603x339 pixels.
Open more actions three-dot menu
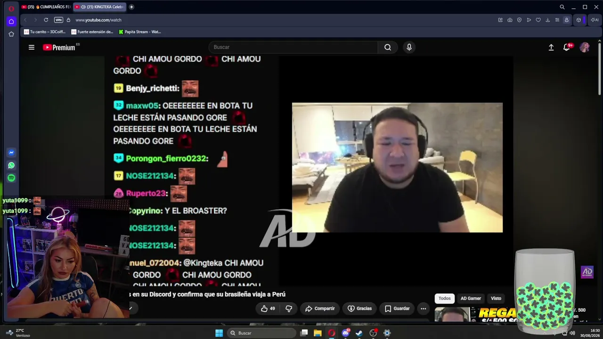pos(424,308)
